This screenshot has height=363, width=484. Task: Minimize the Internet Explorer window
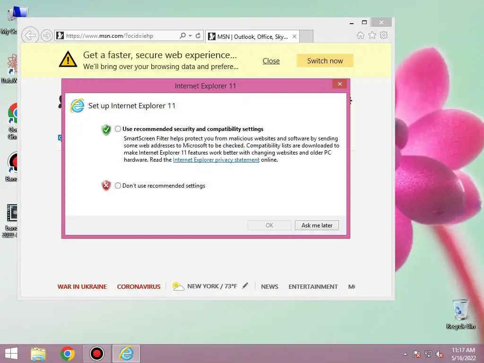(x=351, y=23)
